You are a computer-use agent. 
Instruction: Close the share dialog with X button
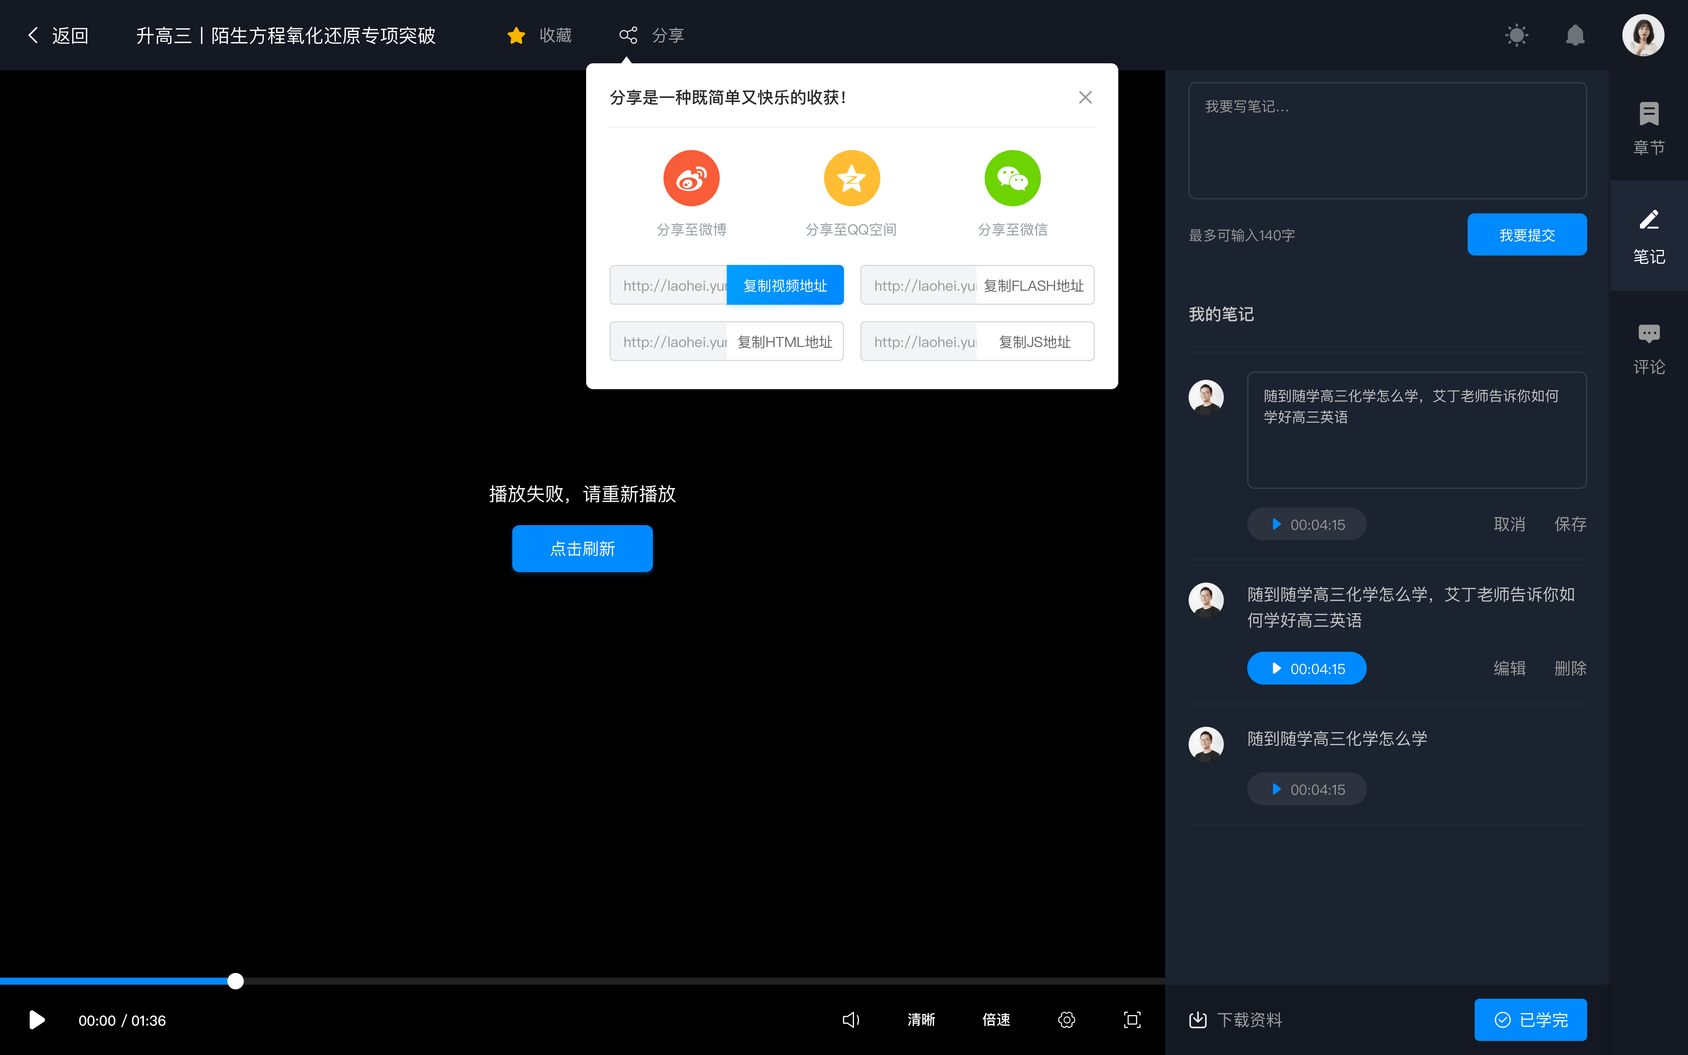point(1085,97)
